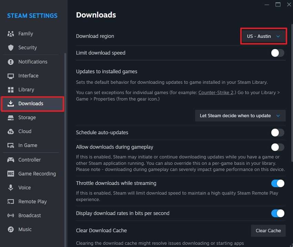293x247 pixels.
Task: Minimize the Steam Settings window
Action: coord(267,5)
